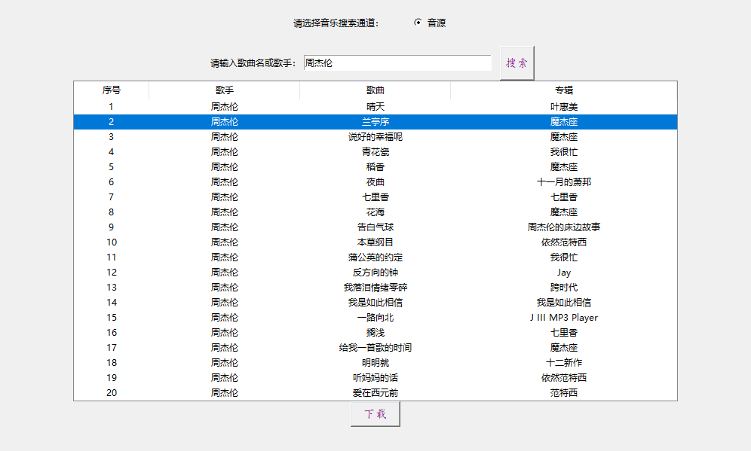Viewport: 751px width, 451px height.
Task: Select the song 晴天
Action: 375,106
